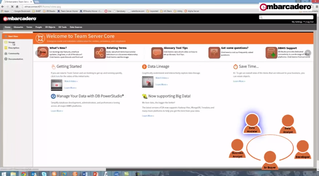Expand the My Settings dropdown

[298, 22]
